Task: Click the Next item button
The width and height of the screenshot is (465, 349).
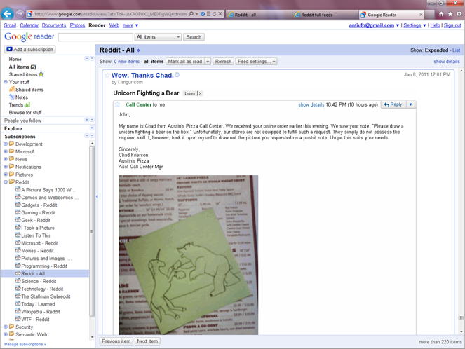Action: pyautogui.click(x=147, y=341)
